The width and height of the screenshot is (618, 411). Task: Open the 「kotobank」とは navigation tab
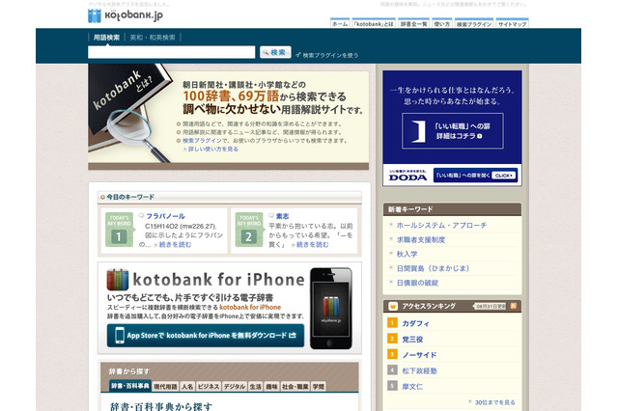coord(374,23)
